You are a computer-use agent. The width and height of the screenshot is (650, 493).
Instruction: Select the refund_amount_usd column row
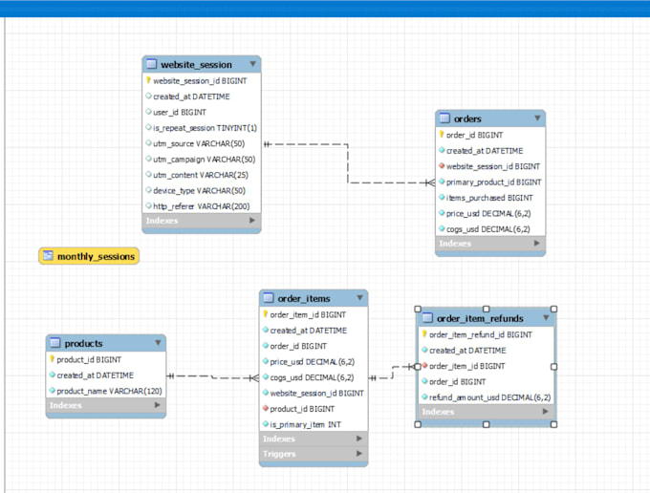click(x=489, y=397)
